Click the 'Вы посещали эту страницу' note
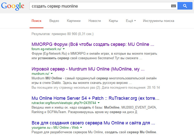The height and width of the screenshot is (136, 194). point(96,88)
